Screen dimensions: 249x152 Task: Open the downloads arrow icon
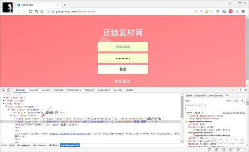[x=237, y=11]
